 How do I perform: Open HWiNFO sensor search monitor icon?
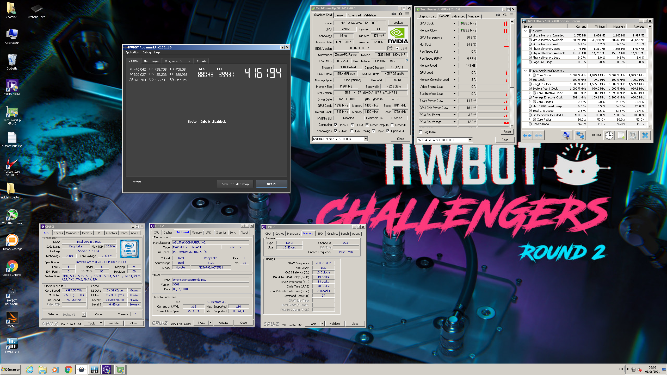tap(566, 135)
